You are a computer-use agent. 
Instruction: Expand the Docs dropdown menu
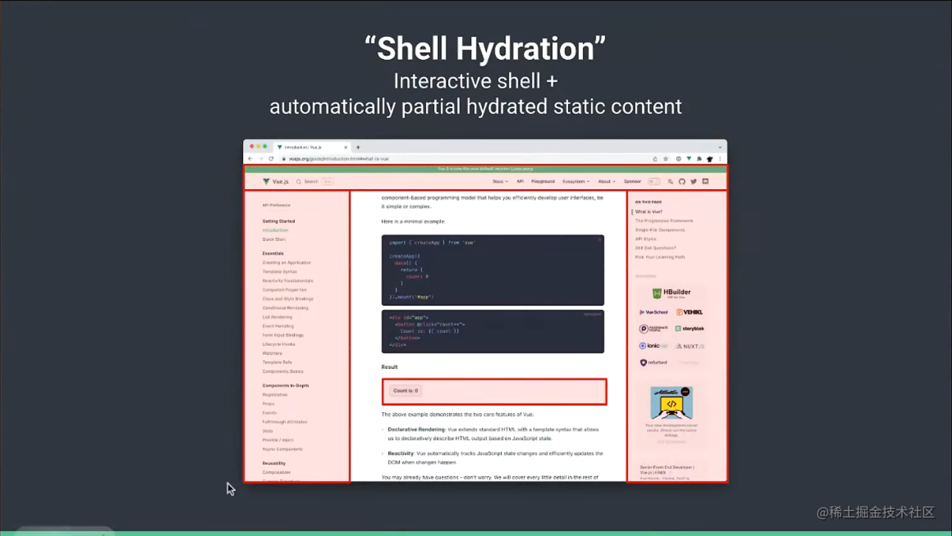pyautogui.click(x=500, y=181)
